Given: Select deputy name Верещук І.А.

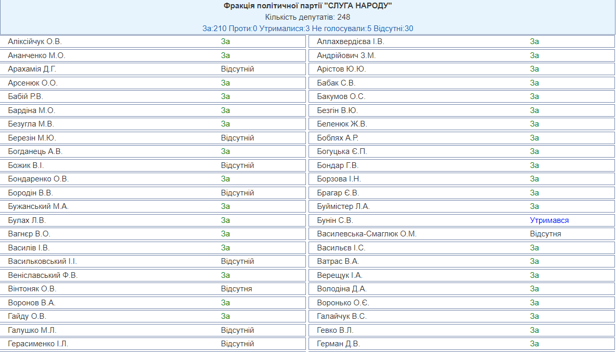Looking at the screenshot, I should point(340,275).
